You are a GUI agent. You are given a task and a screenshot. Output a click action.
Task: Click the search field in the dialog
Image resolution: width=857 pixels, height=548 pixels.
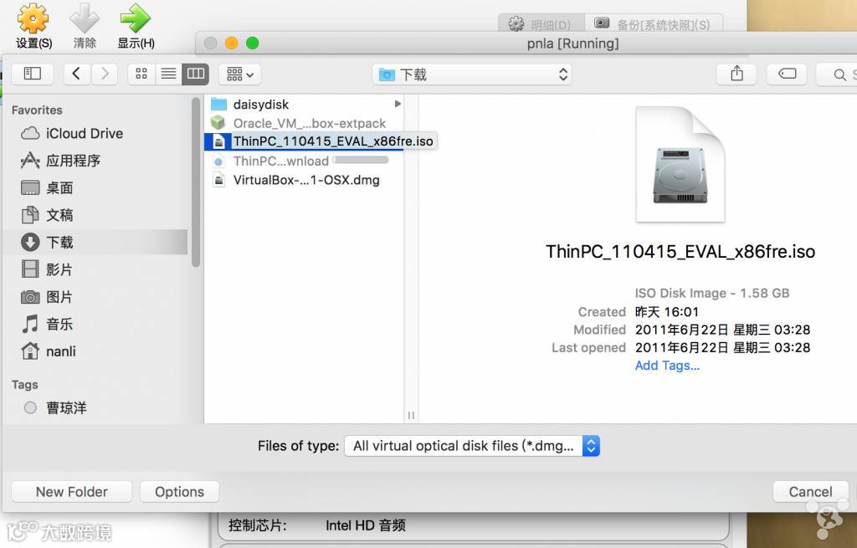[x=837, y=74]
